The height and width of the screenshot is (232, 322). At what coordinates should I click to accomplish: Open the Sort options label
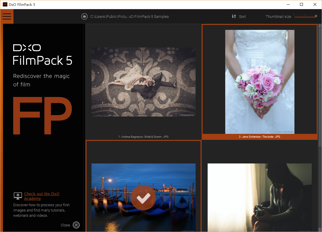click(242, 17)
